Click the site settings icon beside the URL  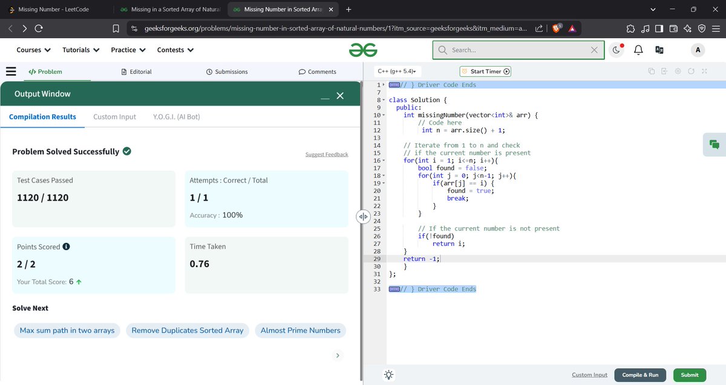(134, 28)
